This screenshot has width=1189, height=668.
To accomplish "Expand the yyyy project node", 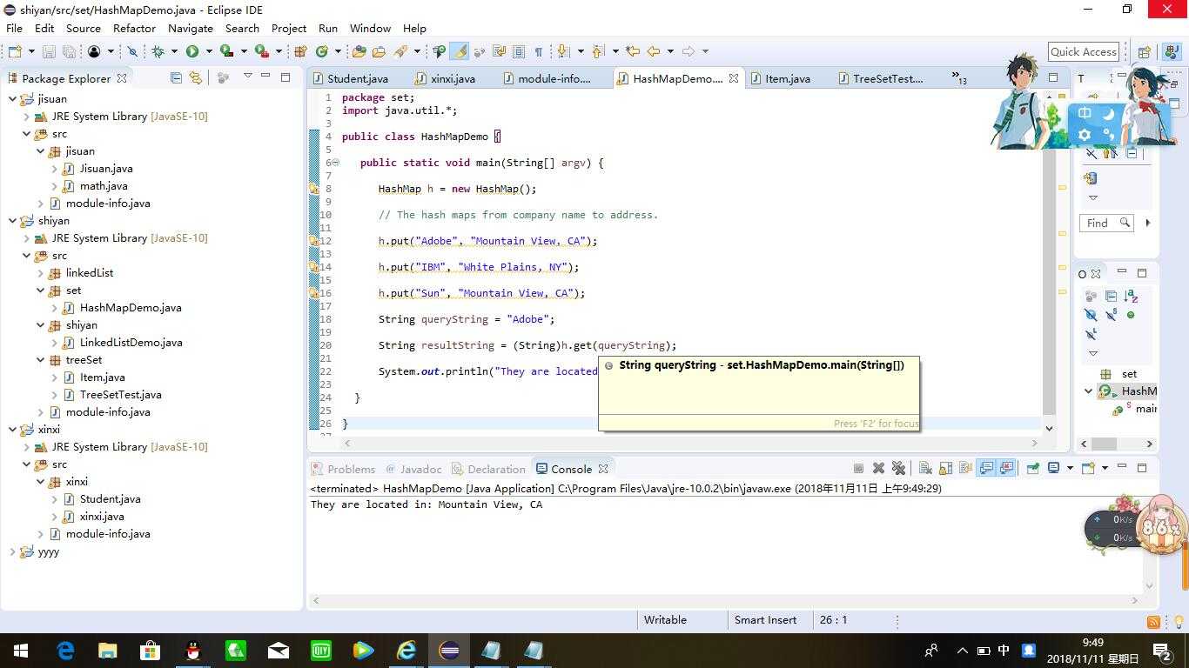I will [12, 551].
